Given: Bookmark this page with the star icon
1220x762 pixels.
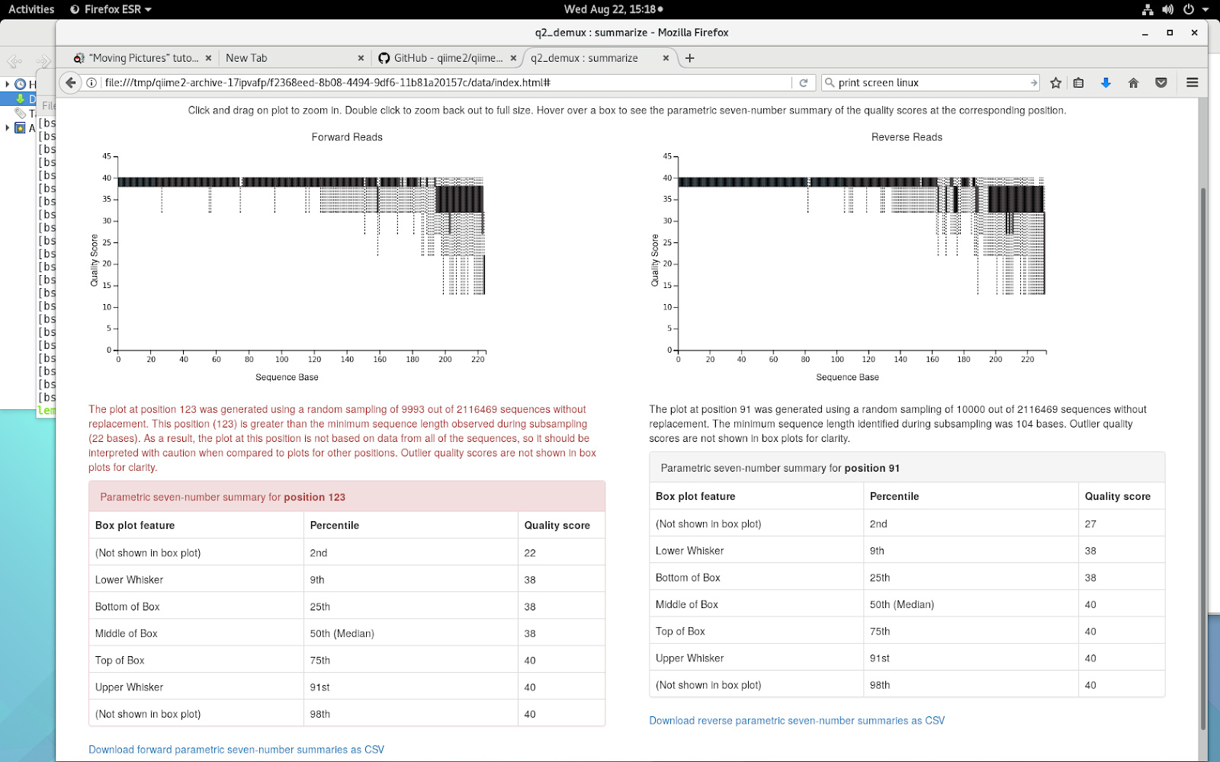Looking at the screenshot, I should (x=1055, y=82).
